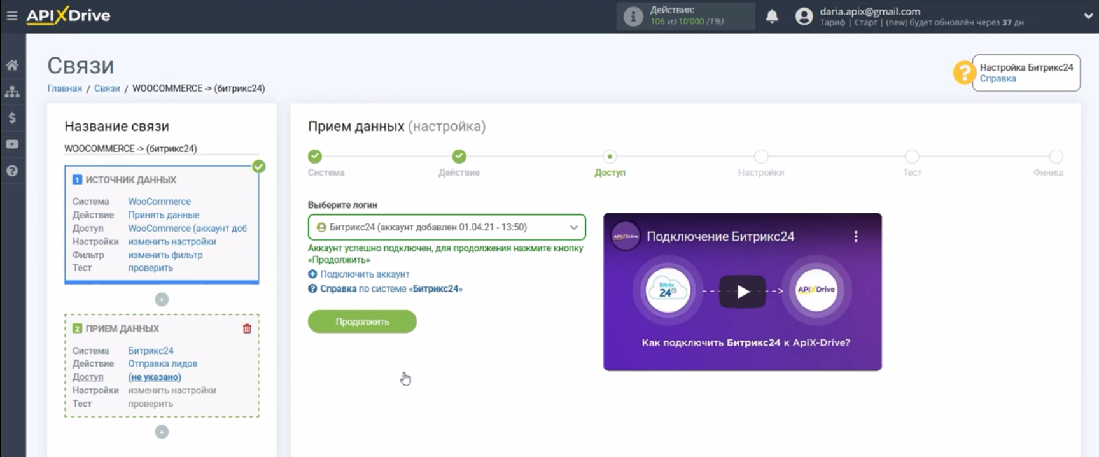Go to the Финиш step
1099x457 pixels.
(1056, 157)
